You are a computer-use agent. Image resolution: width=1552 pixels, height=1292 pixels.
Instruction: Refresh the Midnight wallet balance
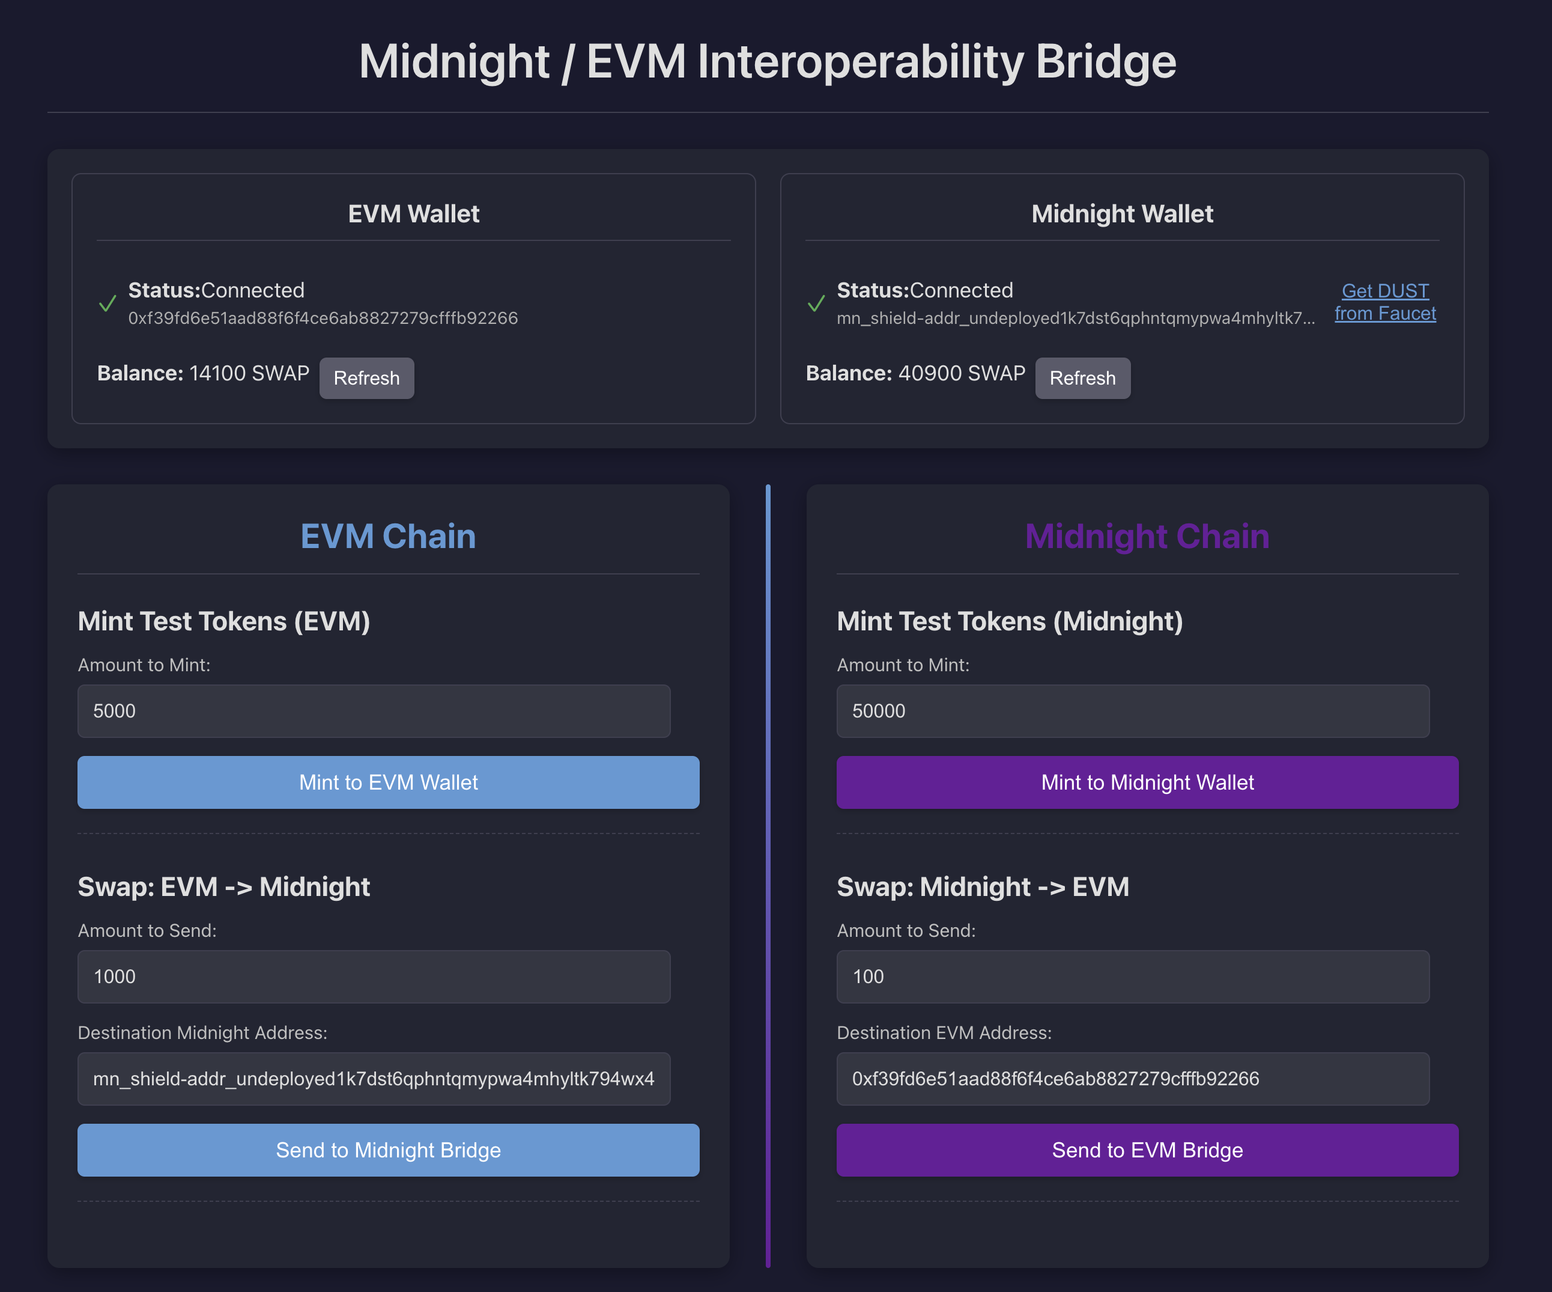click(x=1082, y=378)
